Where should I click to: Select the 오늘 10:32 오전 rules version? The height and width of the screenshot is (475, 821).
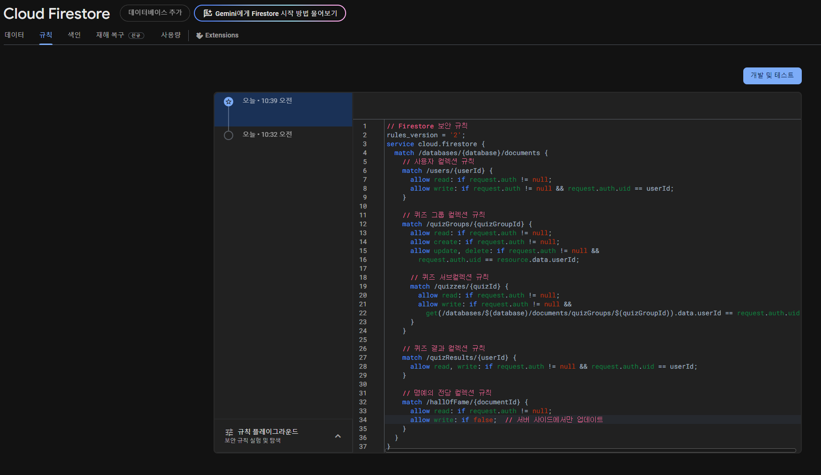click(283, 135)
